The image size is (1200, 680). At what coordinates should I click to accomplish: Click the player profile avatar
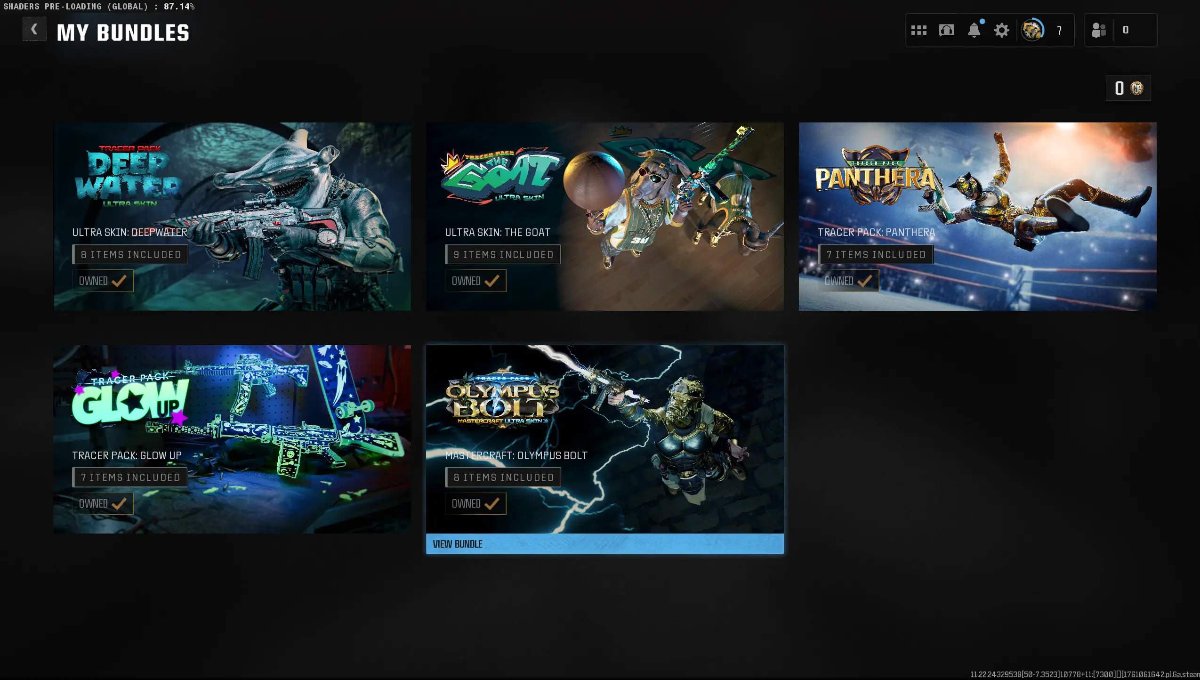pos(1032,31)
